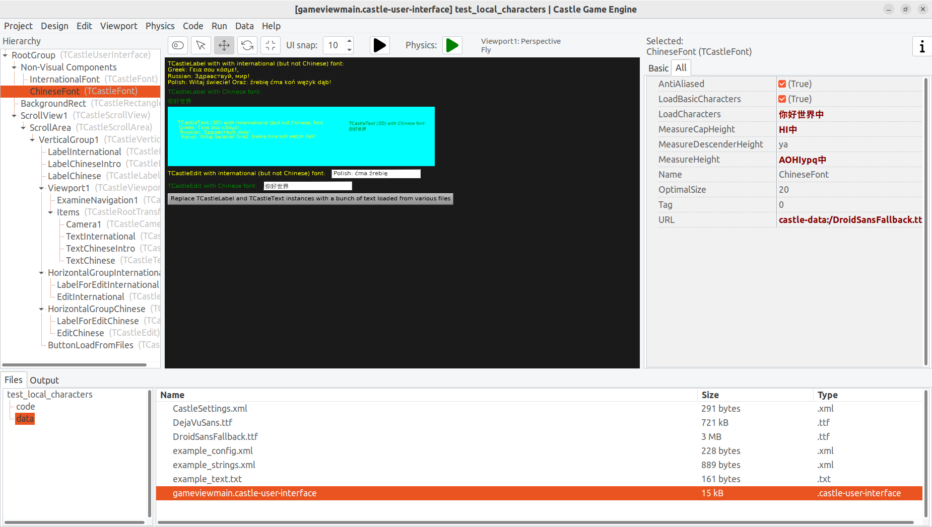
Task: Collapse Non-Visual Components node
Action: (x=15, y=67)
